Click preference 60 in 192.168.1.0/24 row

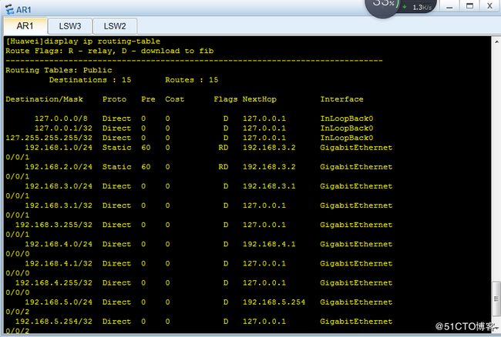[146, 148]
